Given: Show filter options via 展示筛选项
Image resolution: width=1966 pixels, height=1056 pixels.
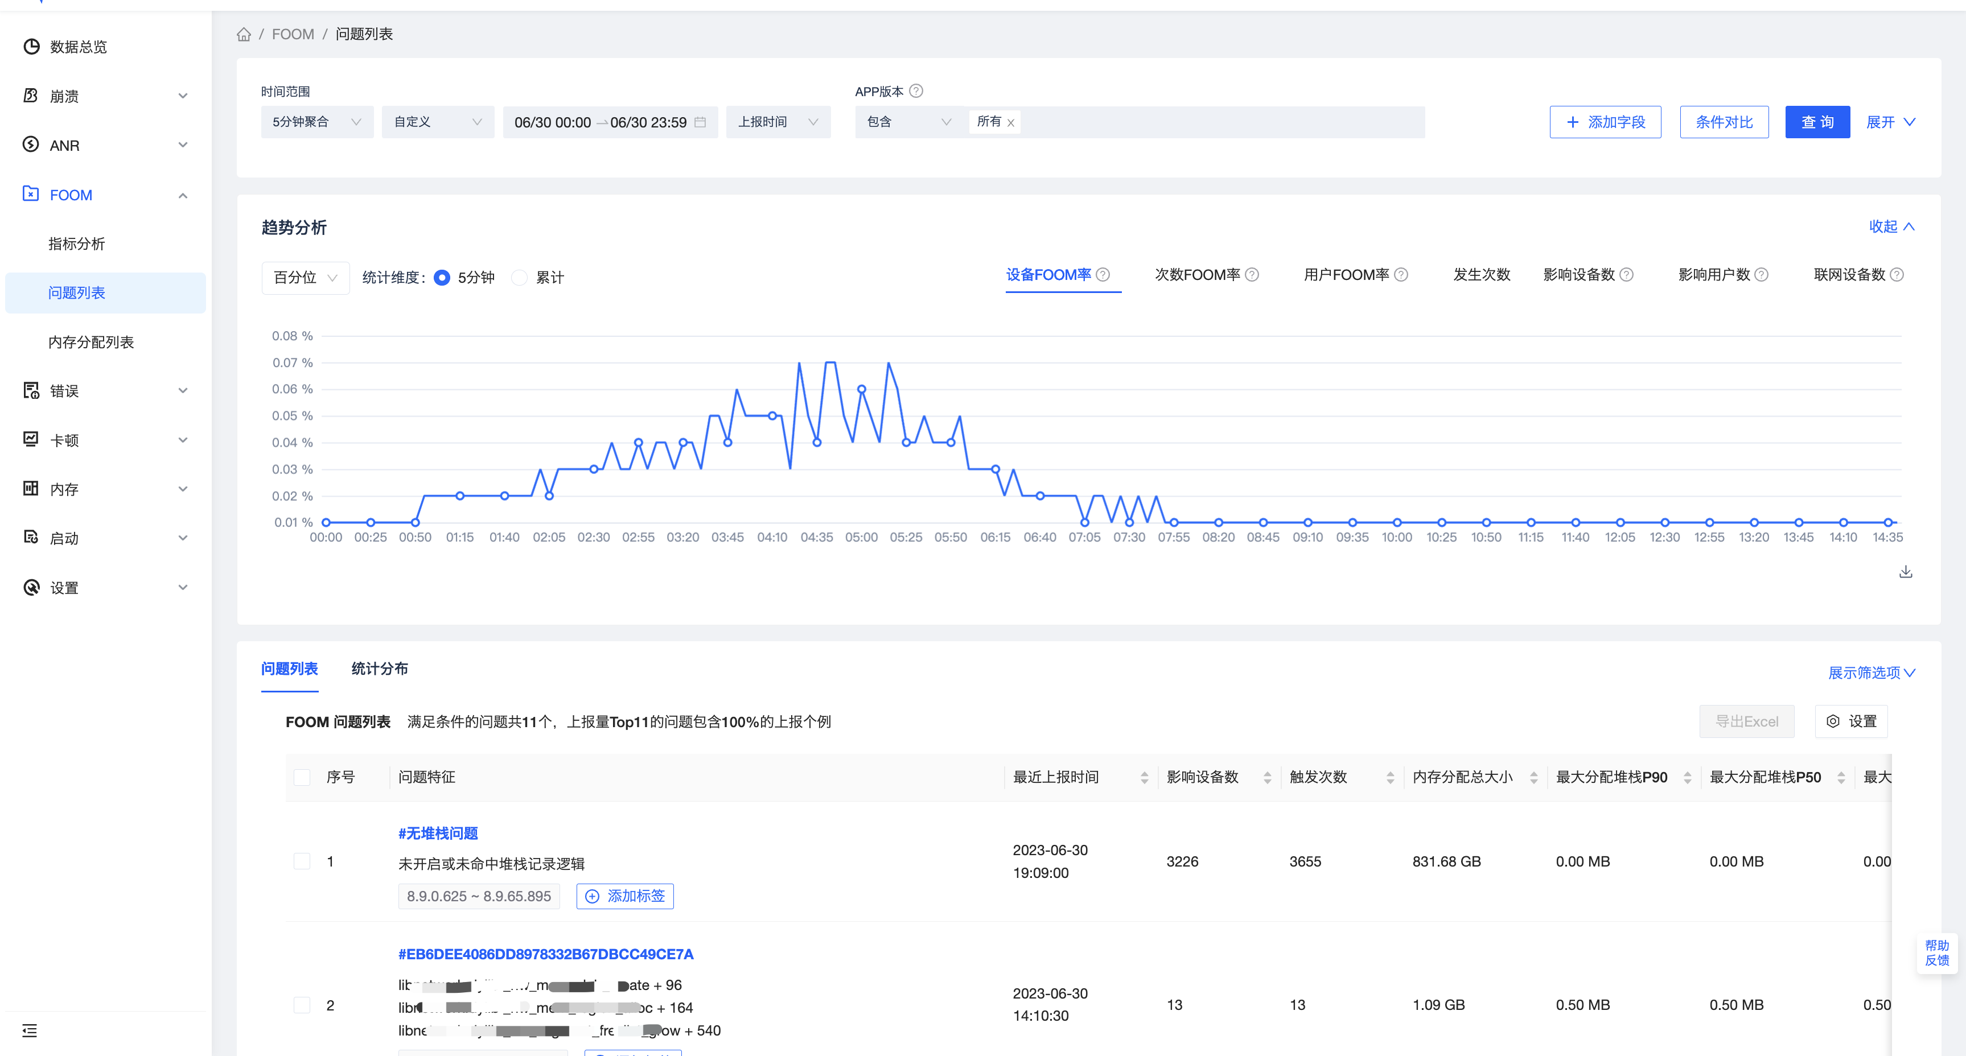Looking at the screenshot, I should [x=1872, y=673].
